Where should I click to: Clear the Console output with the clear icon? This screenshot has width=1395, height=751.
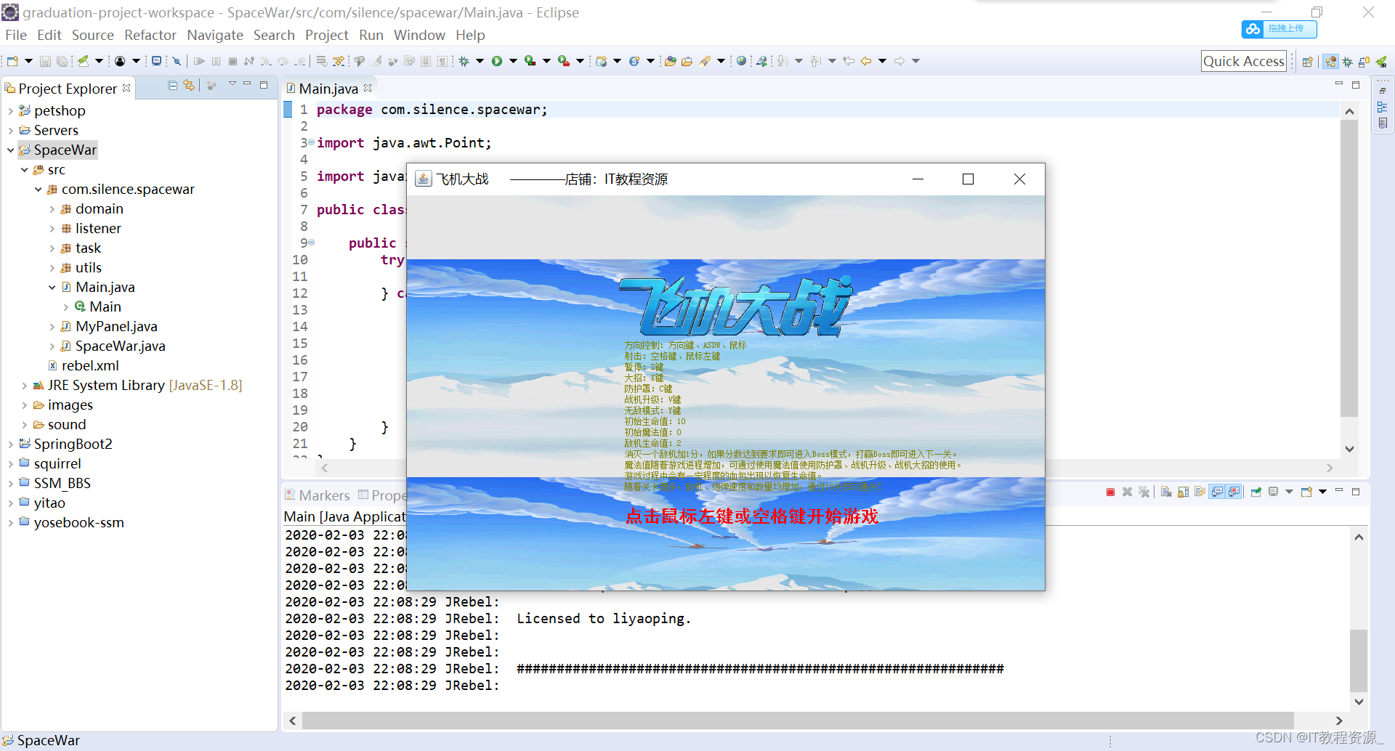point(1166,492)
